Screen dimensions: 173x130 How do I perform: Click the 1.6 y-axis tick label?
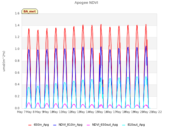point(17,13)
